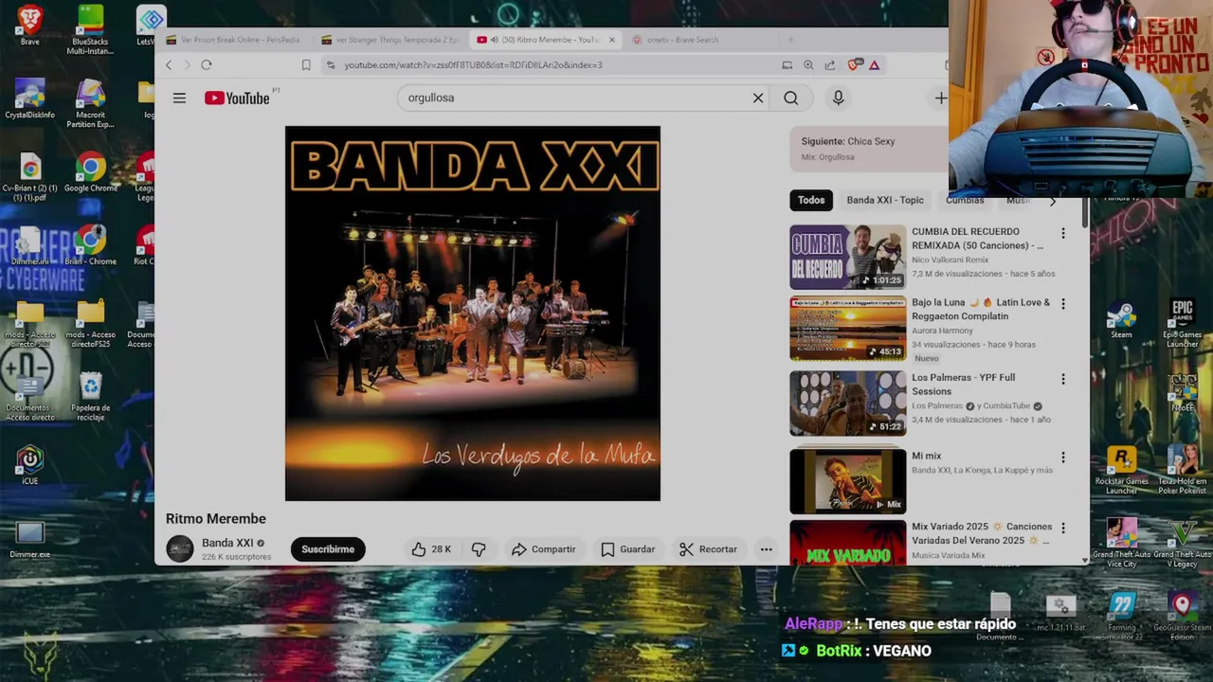Click the magnifier search button
The image size is (1213, 682).
click(x=790, y=98)
